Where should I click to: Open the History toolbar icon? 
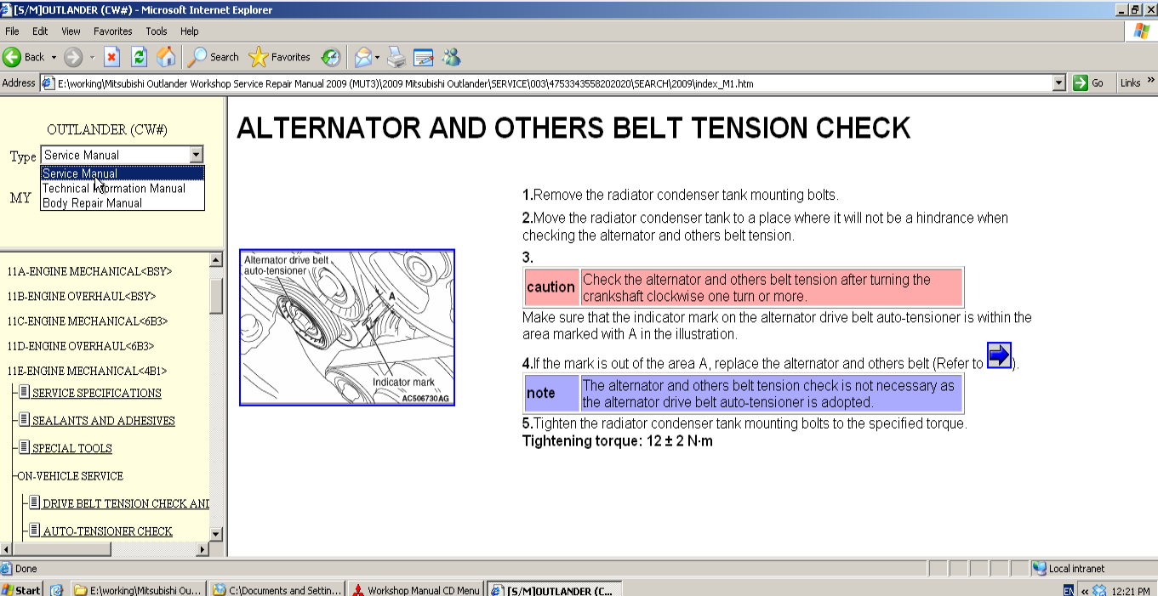330,57
